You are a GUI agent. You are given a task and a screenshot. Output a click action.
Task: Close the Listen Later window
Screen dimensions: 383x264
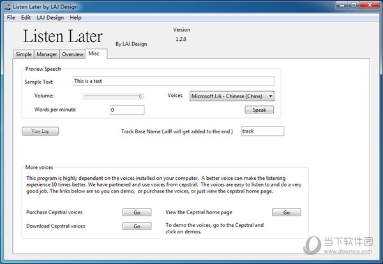[x=370, y=5]
